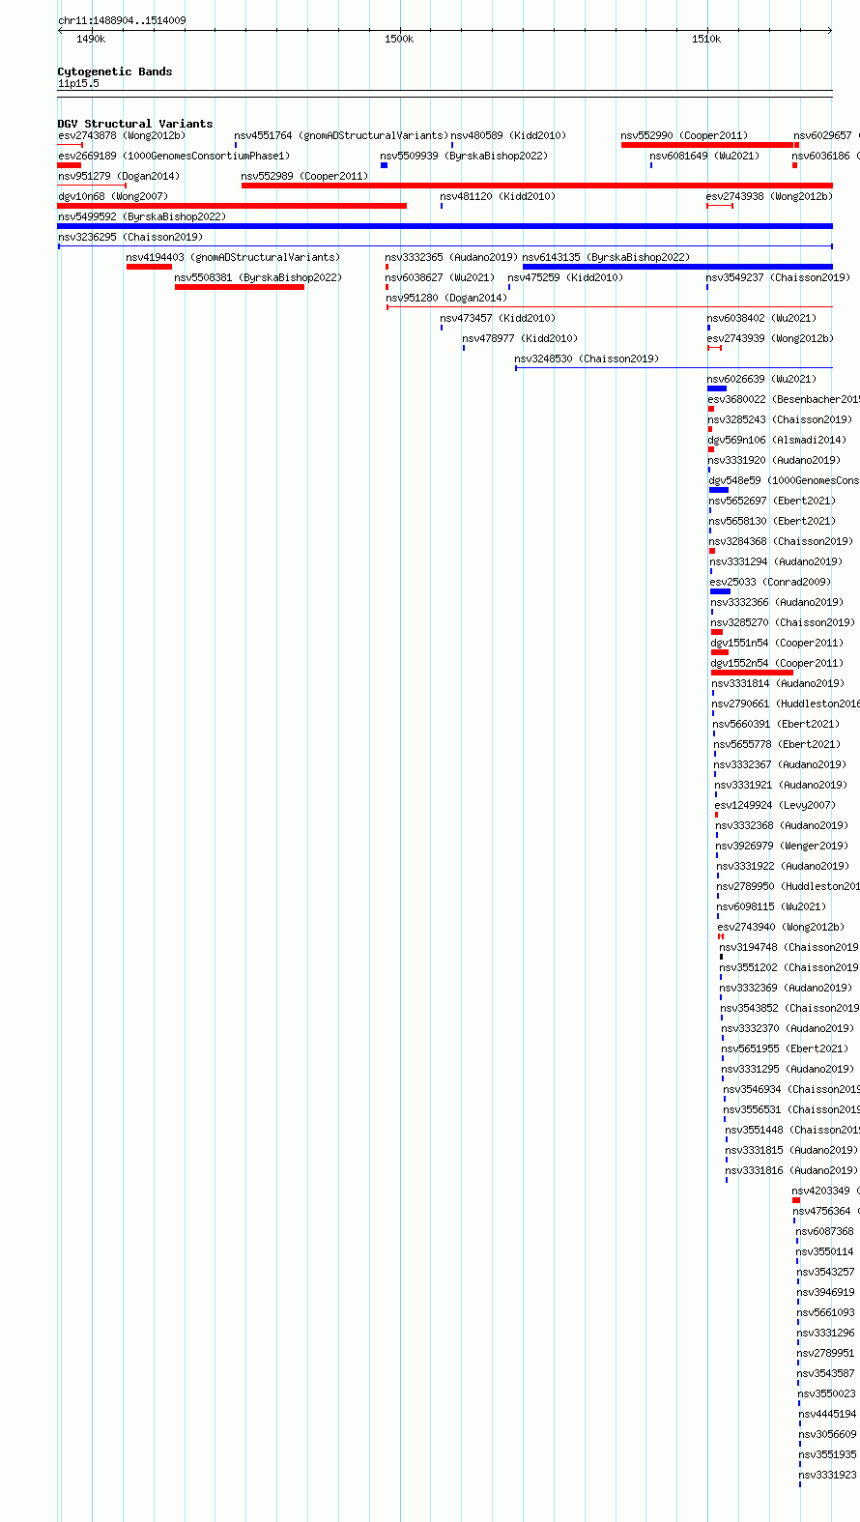This screenshot has height=1522, width=860.
Task: Open nsv6038627 (Wu2021) variant
Action: (x=440, y=277)
